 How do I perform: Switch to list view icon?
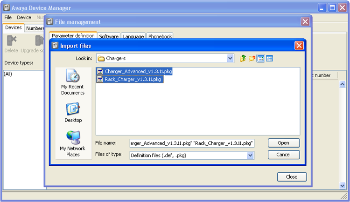[260, 59]
